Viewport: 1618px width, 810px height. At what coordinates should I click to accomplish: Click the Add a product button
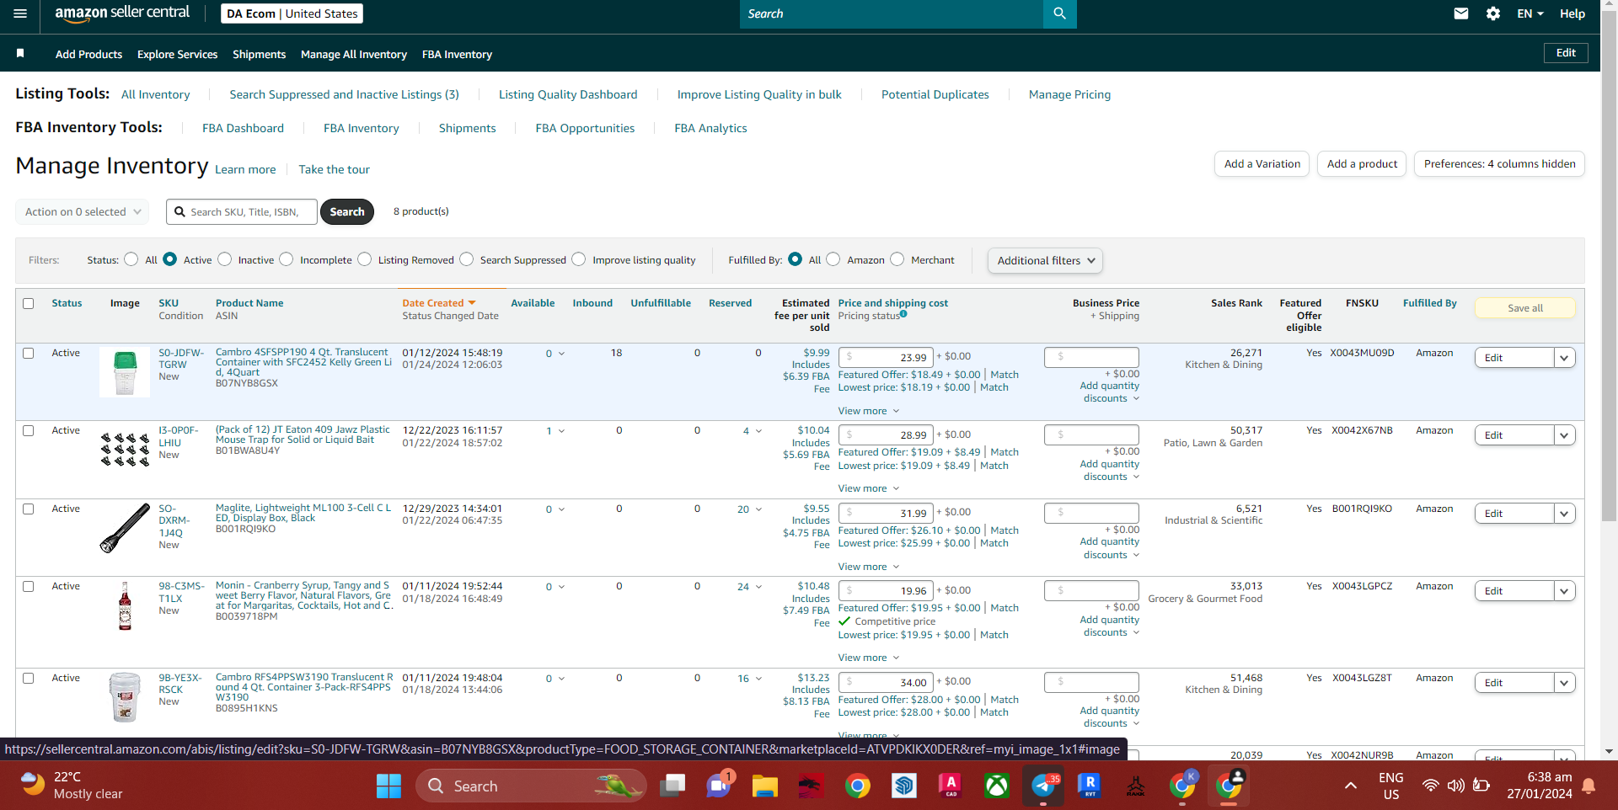(1362, 164)
